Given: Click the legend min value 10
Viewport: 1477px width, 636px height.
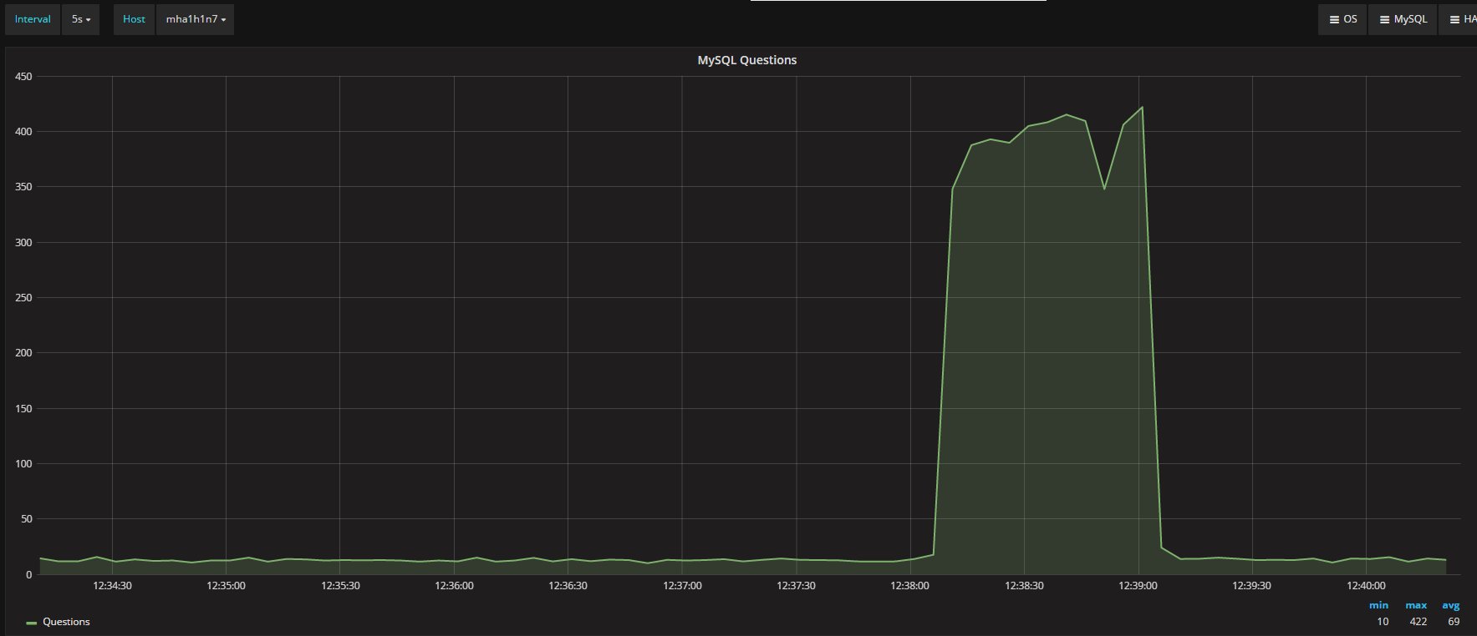Looking at the screenshot, I should 1383,622.
